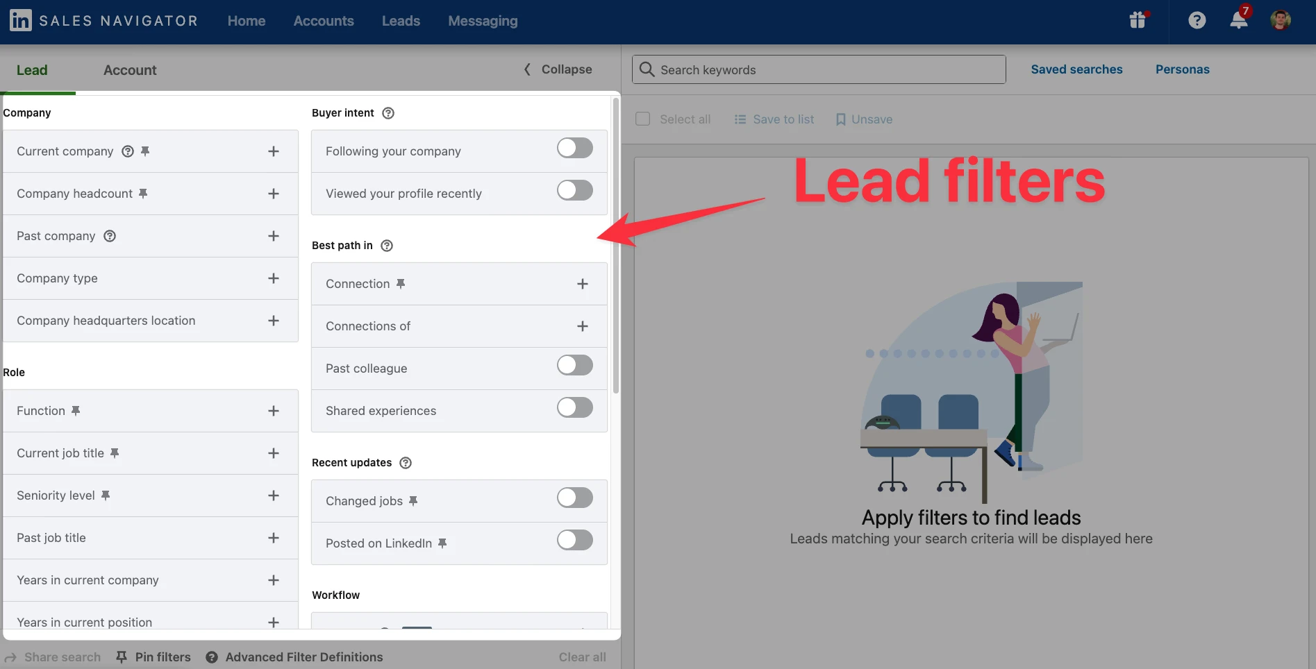Open Advanced Filter Definitions link
1316x669 pixels.
pos(304,657)
